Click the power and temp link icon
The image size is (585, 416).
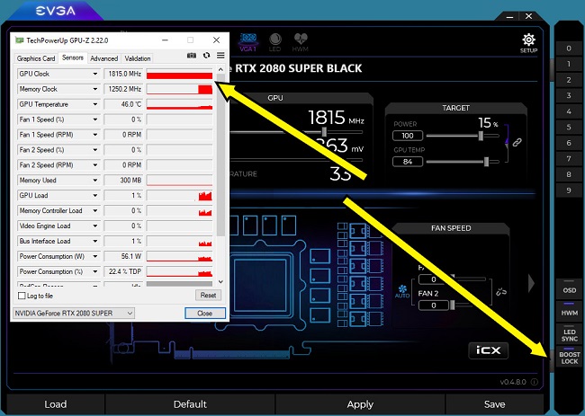pos(517,142)
